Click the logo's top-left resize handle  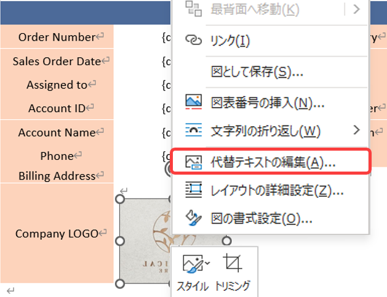pos(120,199)
